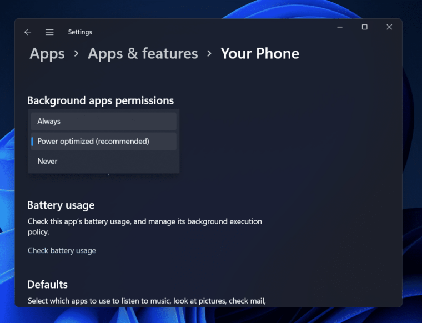Choose Always in background permissions list
This screenshot has height=323, width=422.
coord(104,122)
